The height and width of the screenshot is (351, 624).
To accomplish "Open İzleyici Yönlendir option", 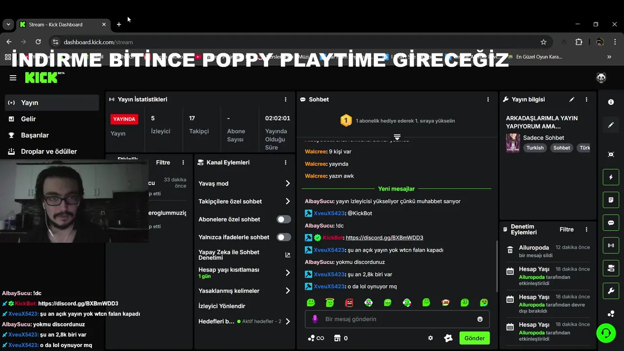I will pyautogui.click(x=222, y=306).
